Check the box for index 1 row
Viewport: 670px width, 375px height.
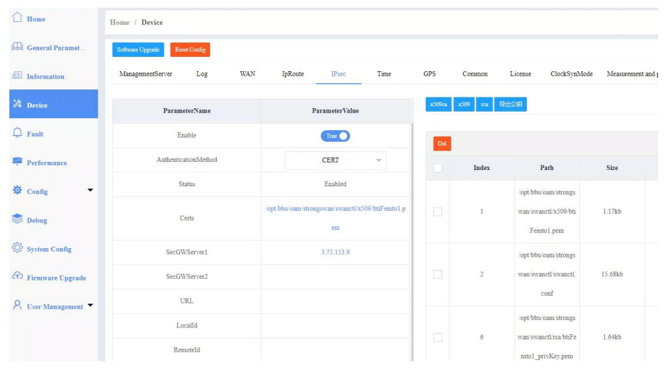pyautogui.click(x=437, y=212)
